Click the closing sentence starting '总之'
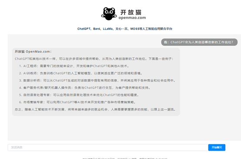The height and width of the screenshot is (159, 241). click(x=95, y=110)
